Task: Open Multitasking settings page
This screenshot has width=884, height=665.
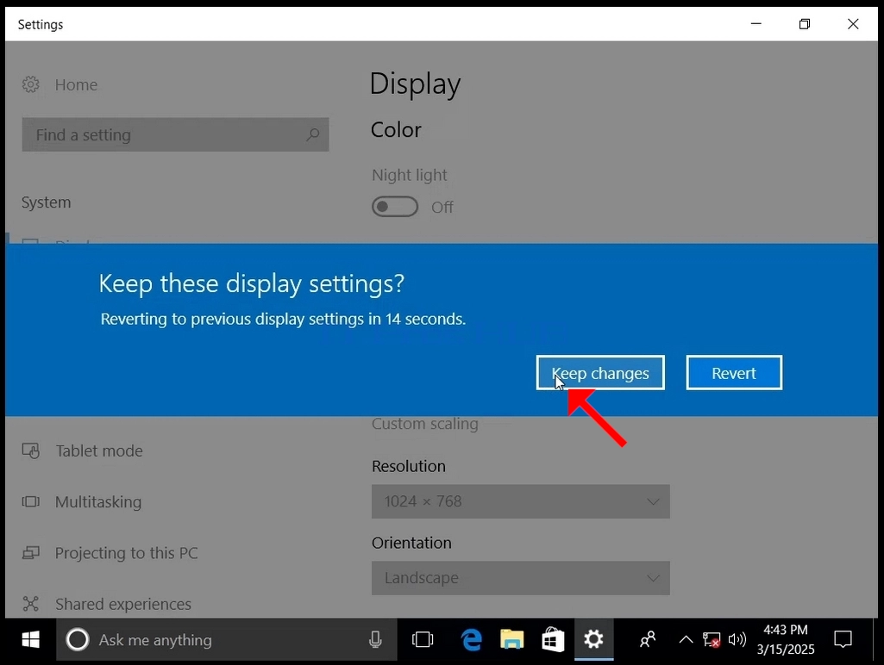Action: pos(98,501)
